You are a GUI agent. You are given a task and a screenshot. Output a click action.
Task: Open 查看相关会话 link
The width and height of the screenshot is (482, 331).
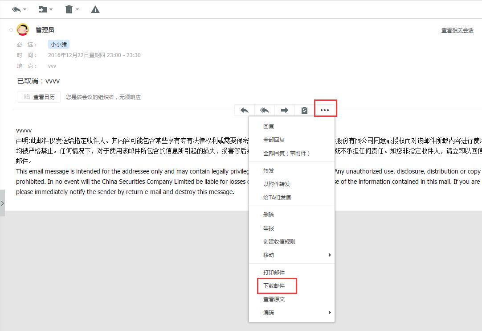tap(457, 30)
